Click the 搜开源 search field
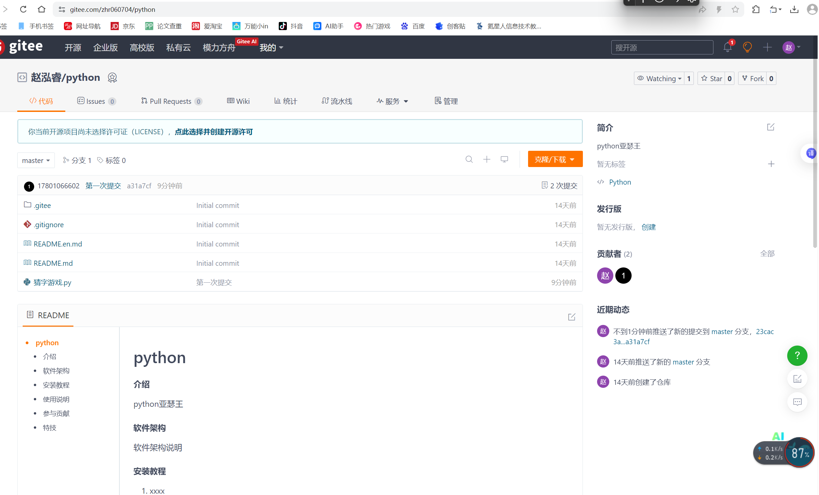This screenshot has width=819, height=495. (662, 47)
